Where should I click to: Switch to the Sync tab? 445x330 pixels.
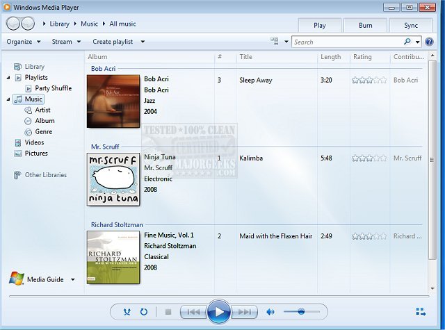pyautogui.click(x=411, y=26)
